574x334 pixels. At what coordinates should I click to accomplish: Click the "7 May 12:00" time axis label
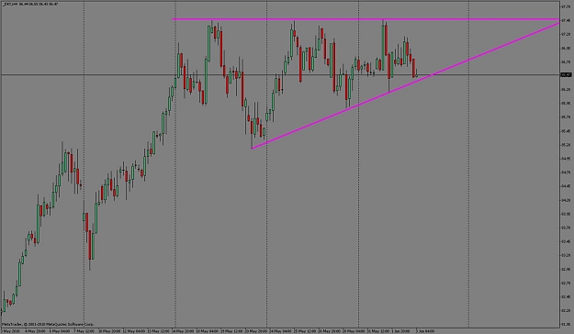click(x=84, y=331)
